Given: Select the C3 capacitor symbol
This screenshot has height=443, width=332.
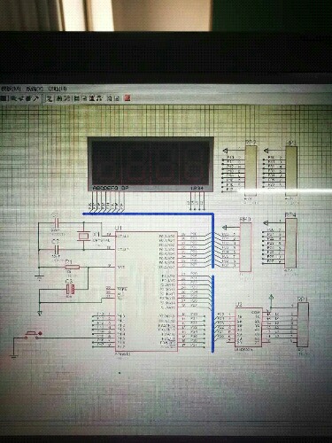Looking at the screenshot, I should (70, 290).
